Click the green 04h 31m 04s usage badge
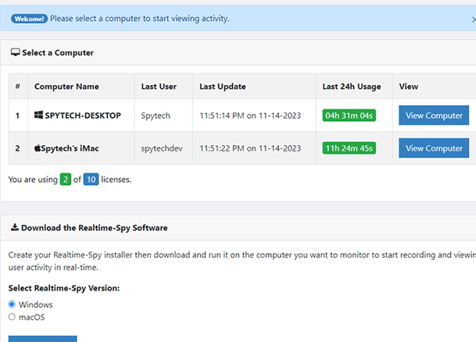 pos(349,116)
